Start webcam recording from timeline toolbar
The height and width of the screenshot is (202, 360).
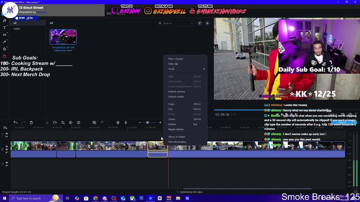(118, 123)
